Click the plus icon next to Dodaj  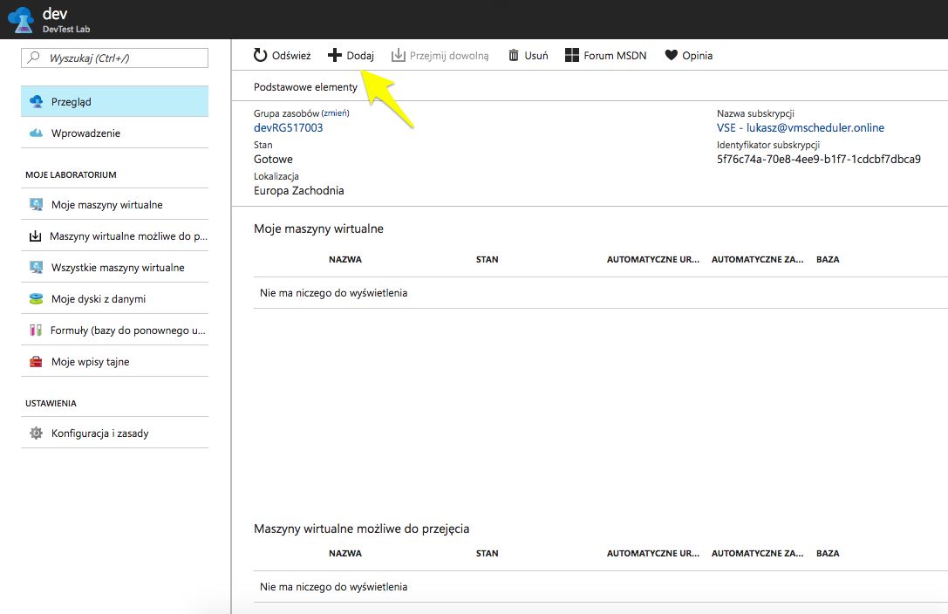click(334, 55)
